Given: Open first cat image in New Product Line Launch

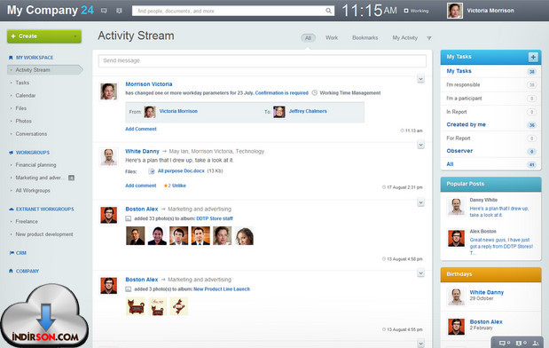Looking at the screenshot, I should pos(136,306).
